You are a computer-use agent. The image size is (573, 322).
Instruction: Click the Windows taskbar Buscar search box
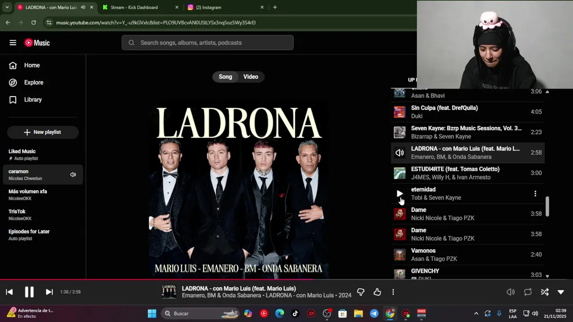point(200,314)
